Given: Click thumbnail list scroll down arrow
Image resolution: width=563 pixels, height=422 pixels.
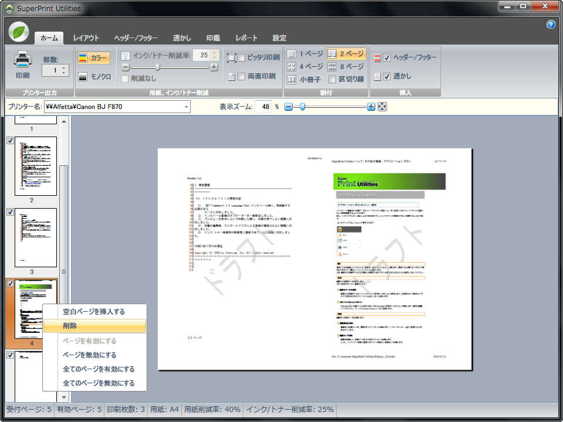Looking at the screenshot, I should [64, 397].
